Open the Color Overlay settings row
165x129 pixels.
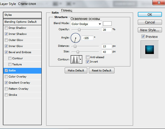point(22,77)
